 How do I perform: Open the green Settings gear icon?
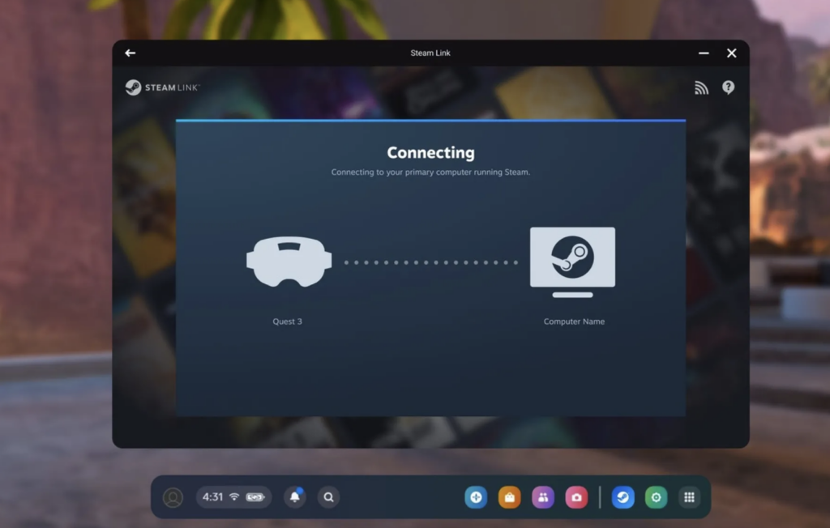tap(657, 497)
